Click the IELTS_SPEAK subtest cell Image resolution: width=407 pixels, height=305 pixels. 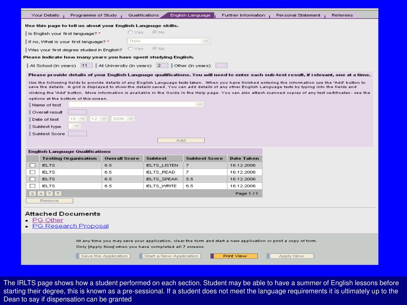tap(163, 179)
